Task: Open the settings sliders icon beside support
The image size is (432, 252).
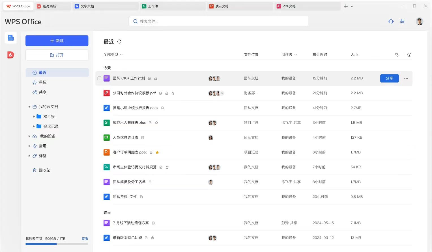Action: coord(402,21)
